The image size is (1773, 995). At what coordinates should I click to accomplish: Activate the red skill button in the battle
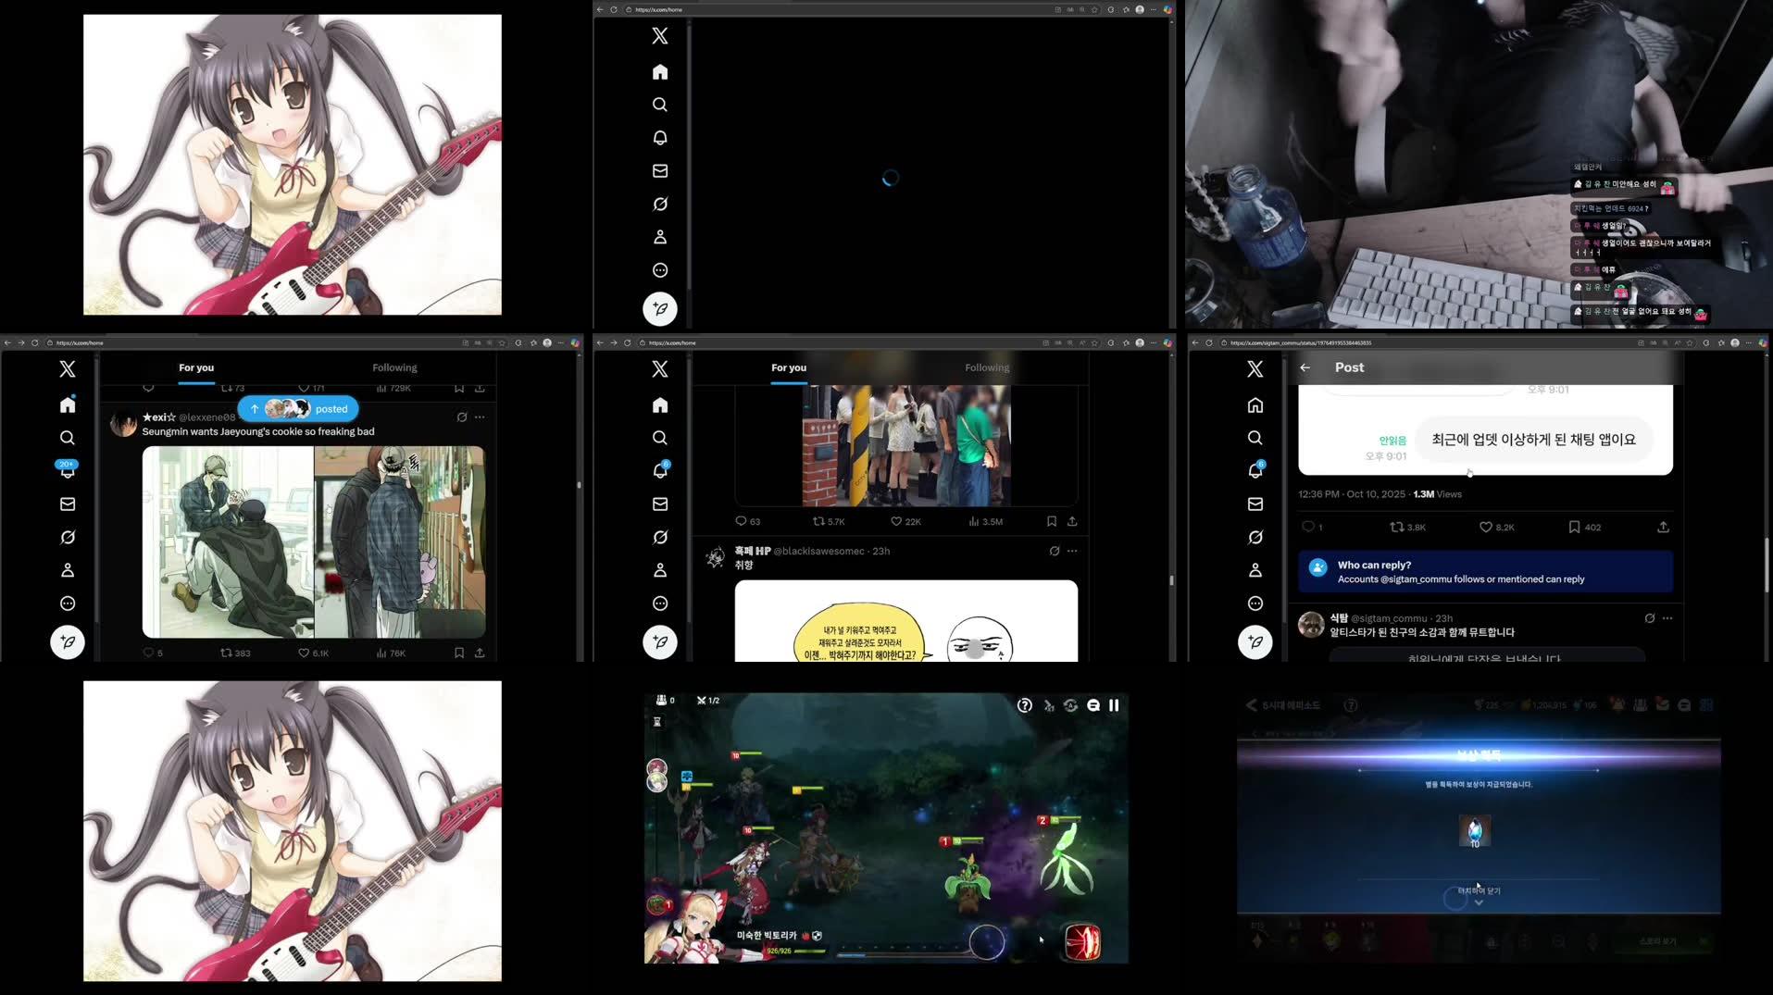[x=1082, y=942]
